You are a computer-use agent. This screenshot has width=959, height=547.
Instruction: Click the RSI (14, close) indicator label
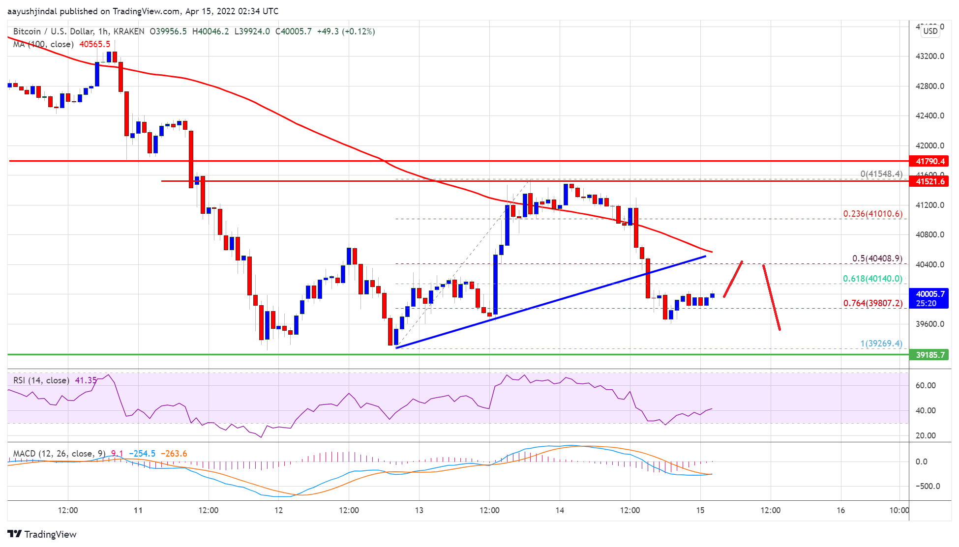(41, 380)
